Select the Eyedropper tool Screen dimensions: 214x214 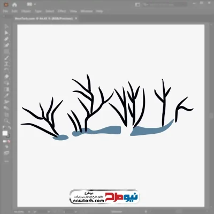6,95
